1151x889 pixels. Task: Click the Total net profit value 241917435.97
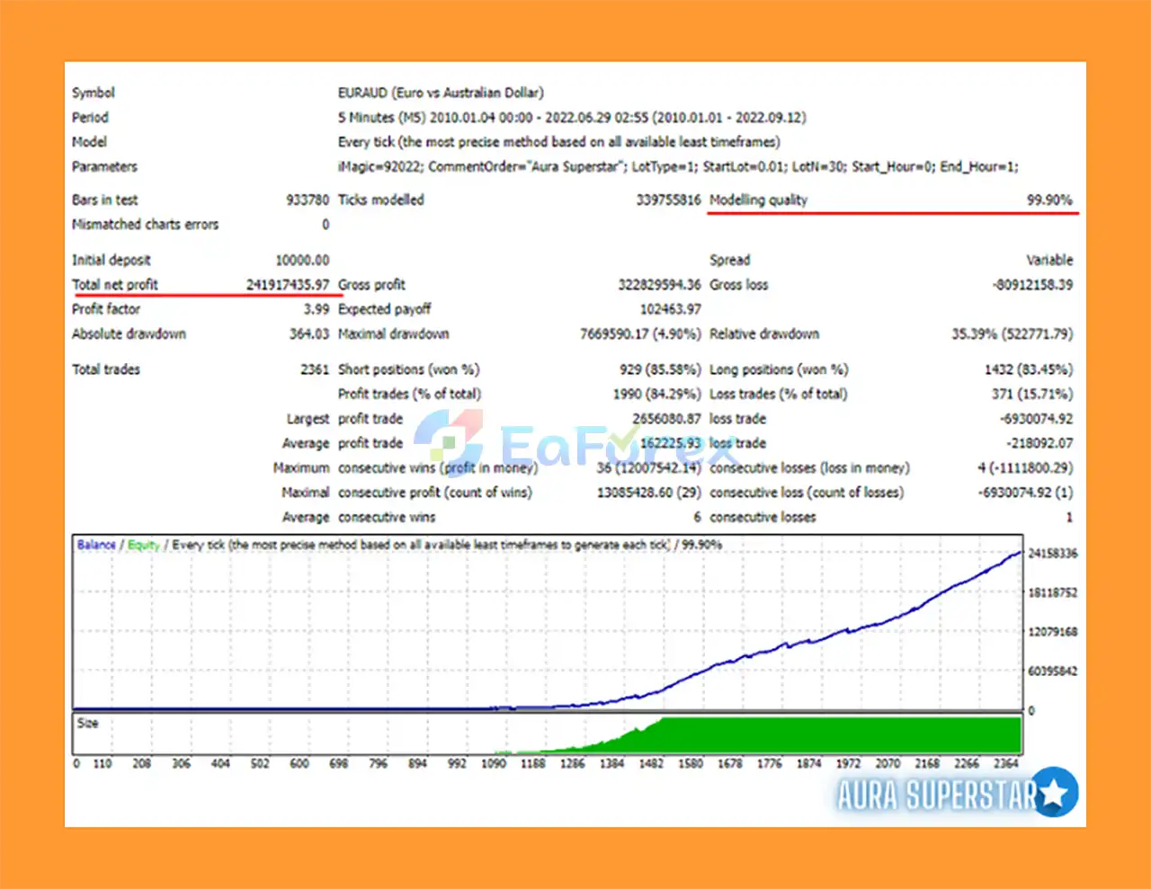pyautogui.click(x=288, y=285)
